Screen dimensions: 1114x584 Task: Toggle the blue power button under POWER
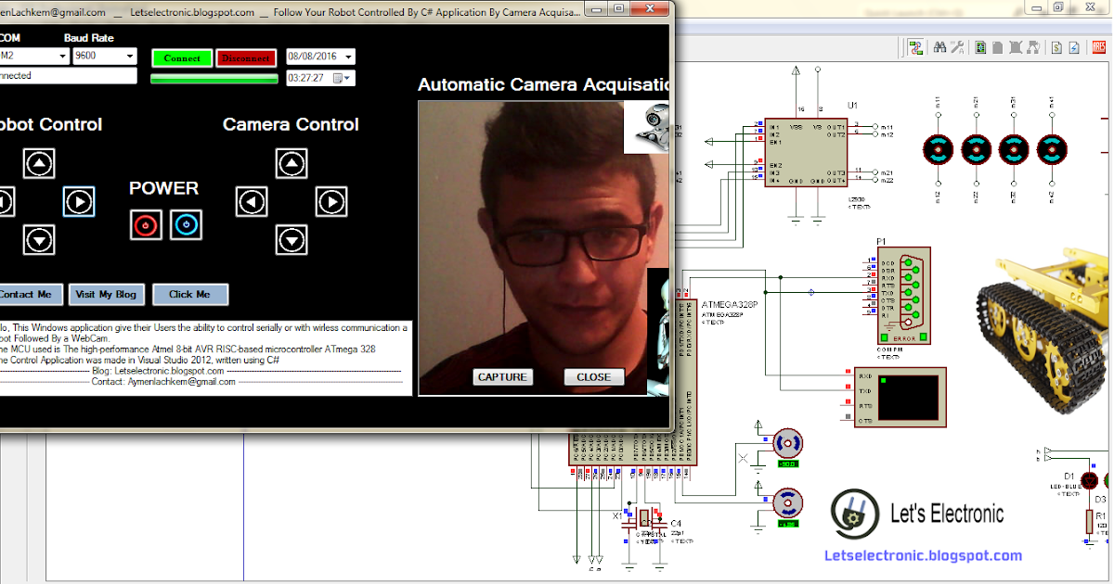click(x=186, y=224)
